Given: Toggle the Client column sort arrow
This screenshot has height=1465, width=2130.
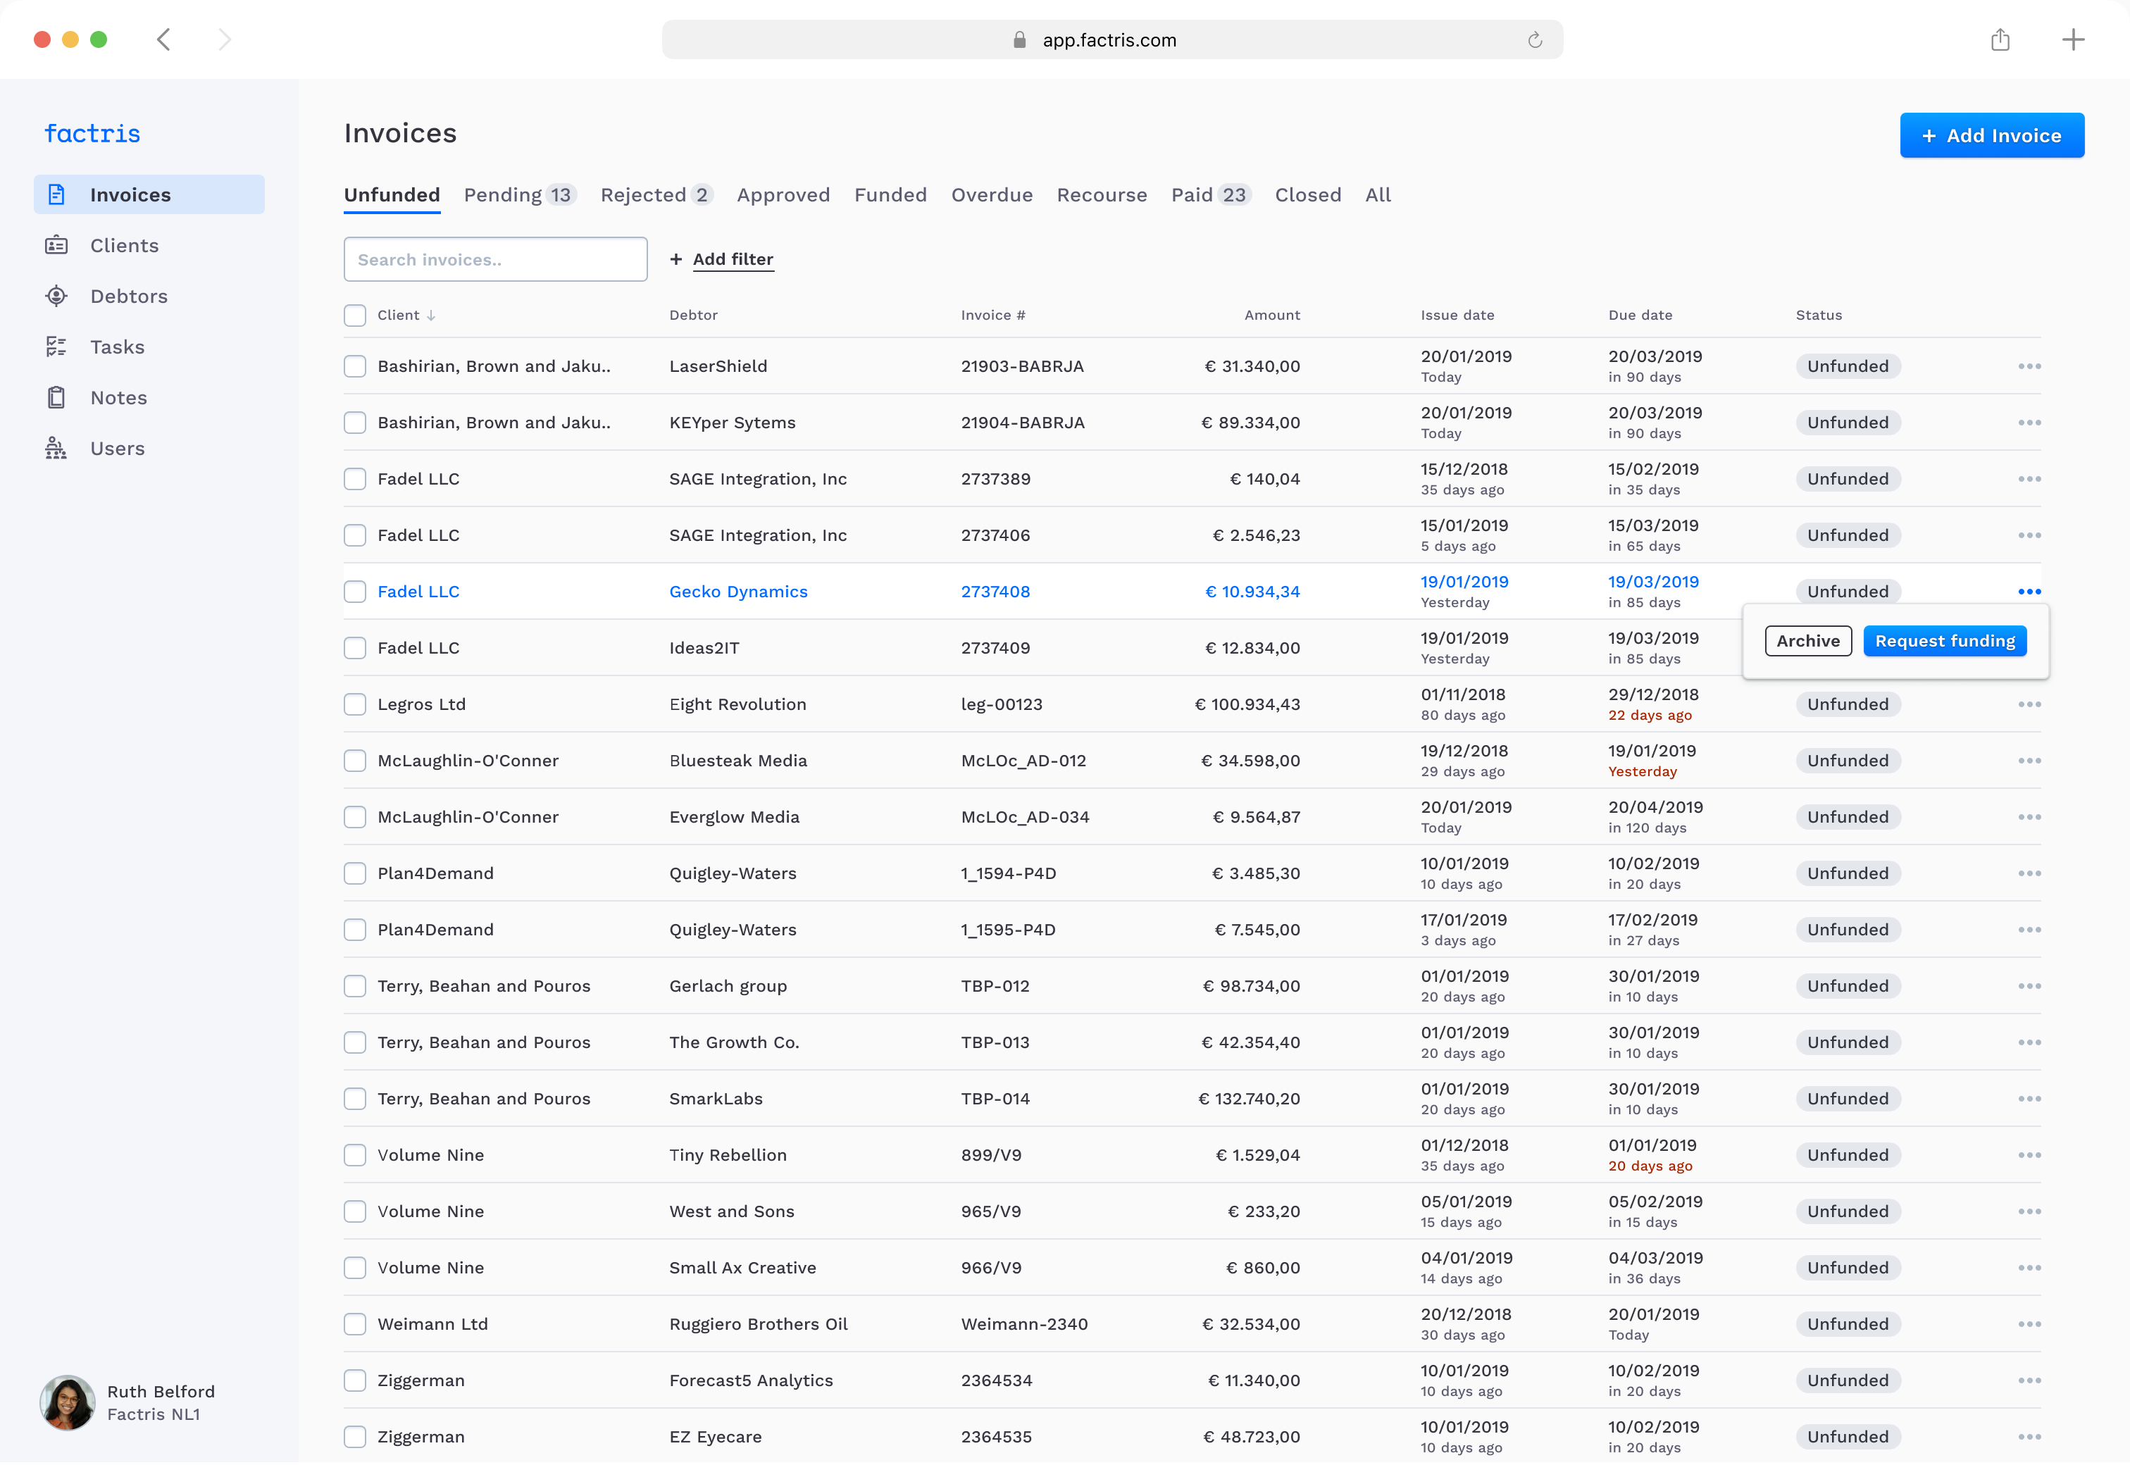Looking at the screenshot, I should pos(430,315).
